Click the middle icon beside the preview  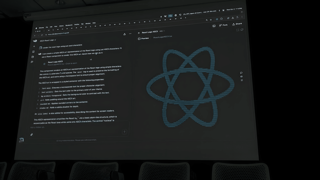pyautogui.click(x=242, y=77)
